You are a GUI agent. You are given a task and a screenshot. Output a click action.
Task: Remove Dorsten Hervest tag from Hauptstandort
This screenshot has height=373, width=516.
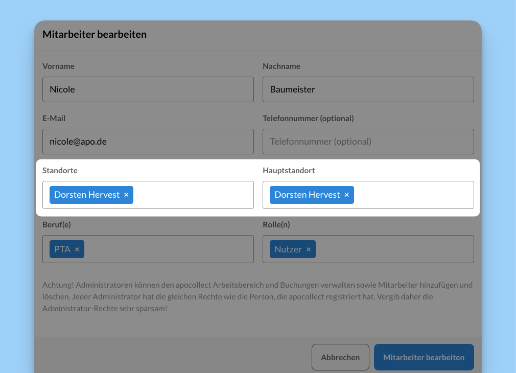pyautogui.click(x=346, y=195)
